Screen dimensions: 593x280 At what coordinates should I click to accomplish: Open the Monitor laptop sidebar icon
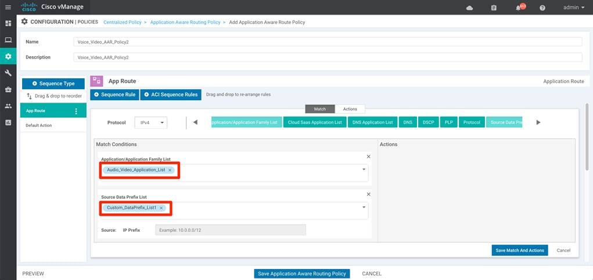(8, 40)
